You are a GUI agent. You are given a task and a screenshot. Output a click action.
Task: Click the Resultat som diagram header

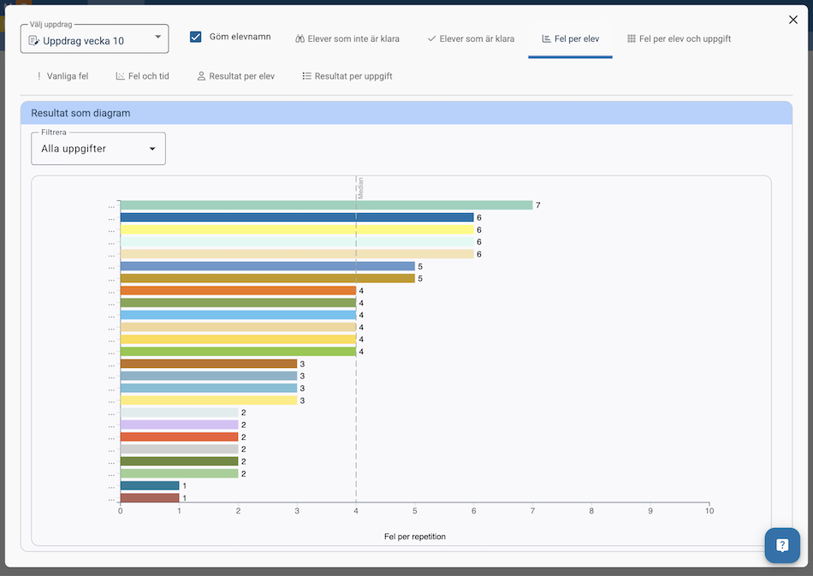coord(81,113)
